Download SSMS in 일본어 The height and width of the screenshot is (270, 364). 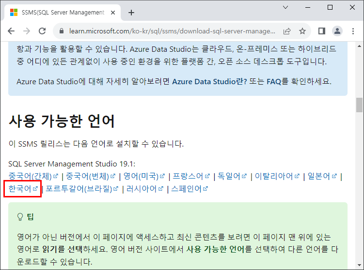pyautogui.click(x=322, y=176)
